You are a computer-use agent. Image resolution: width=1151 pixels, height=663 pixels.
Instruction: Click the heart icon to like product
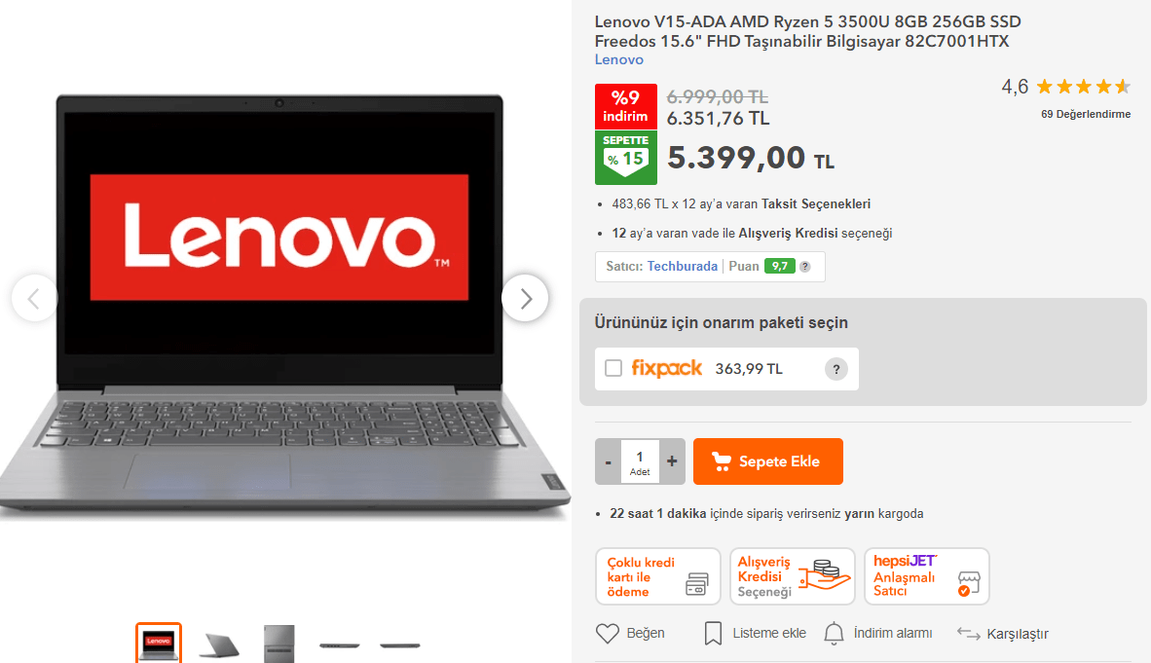coord(607,633)
